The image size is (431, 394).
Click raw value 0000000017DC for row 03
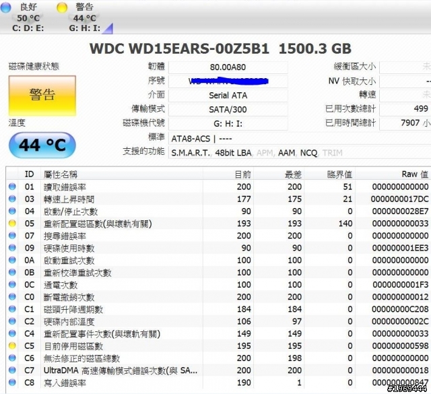399,199
